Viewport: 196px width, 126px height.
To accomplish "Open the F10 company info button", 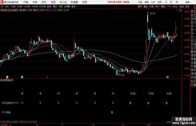I will 169,6.
